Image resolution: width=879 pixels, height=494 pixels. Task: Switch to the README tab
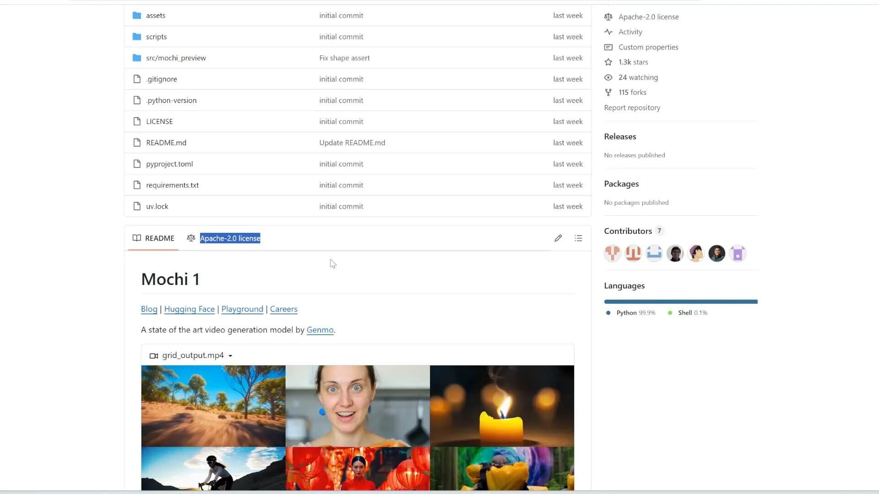point(159,238)
